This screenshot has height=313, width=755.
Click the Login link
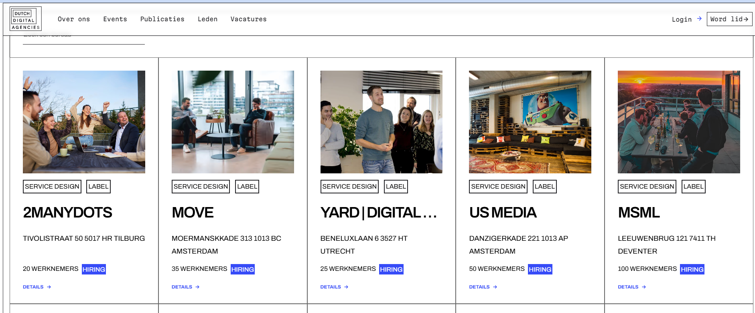tap(682, 19)
